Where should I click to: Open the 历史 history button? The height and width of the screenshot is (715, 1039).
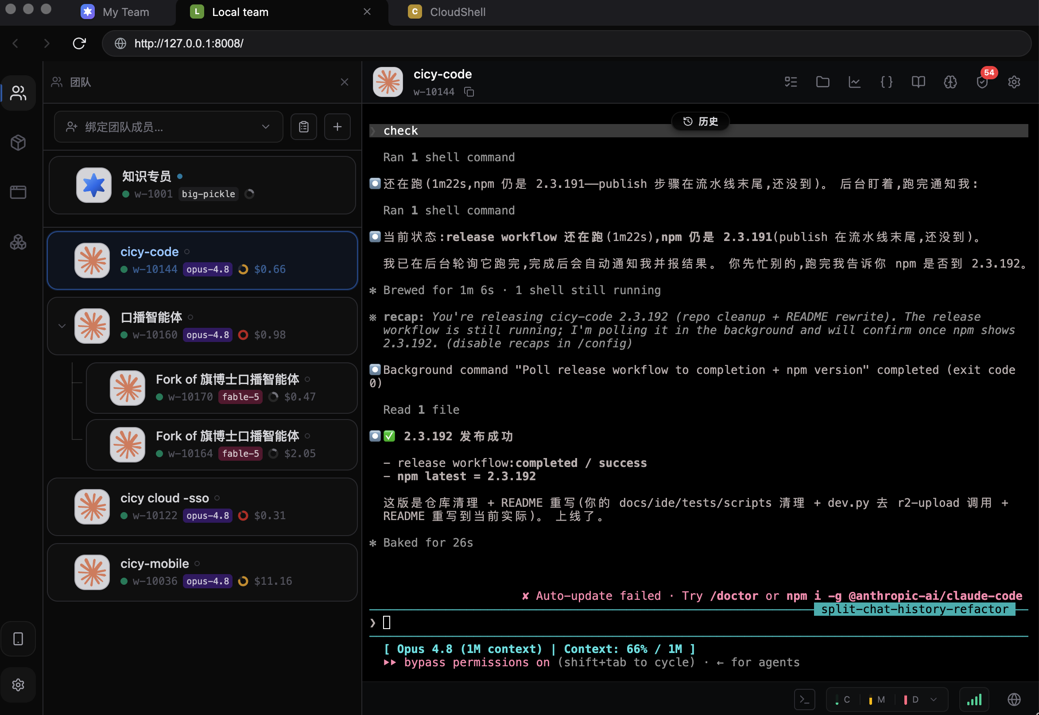click(700, 121)
